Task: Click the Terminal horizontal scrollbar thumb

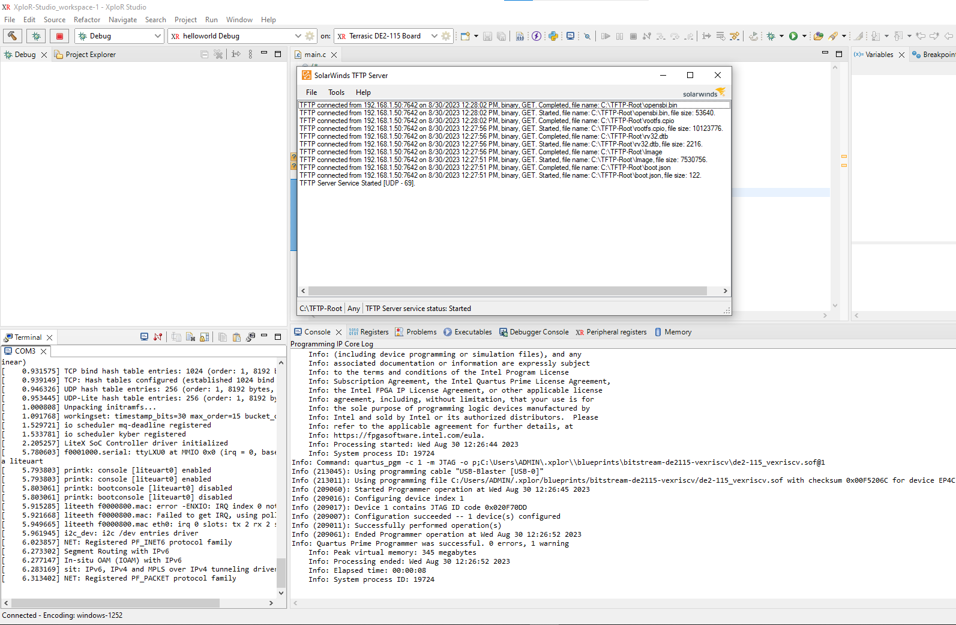Action: (115, 603)
